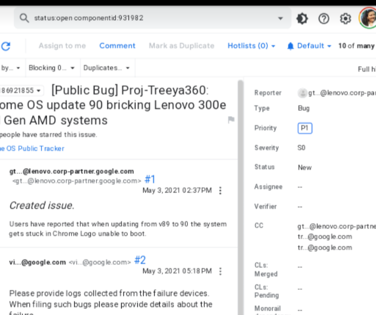Open the more options menu for comment #1
376x315 pixels.
pyautogui.click(x=220, y=191)
